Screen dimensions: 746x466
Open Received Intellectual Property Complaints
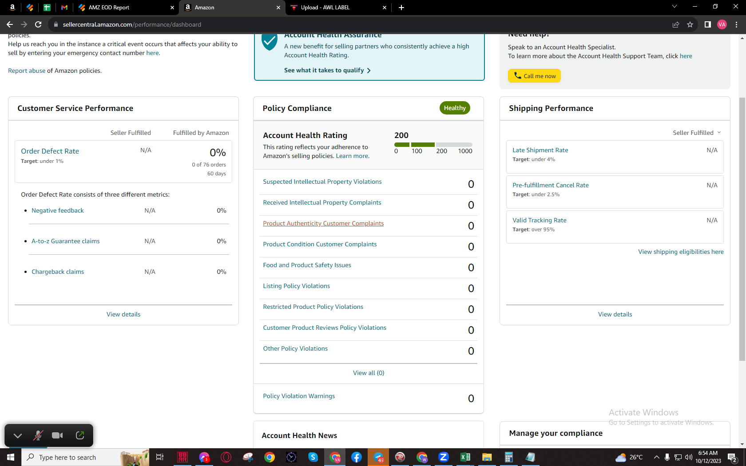tap(322, 202)
